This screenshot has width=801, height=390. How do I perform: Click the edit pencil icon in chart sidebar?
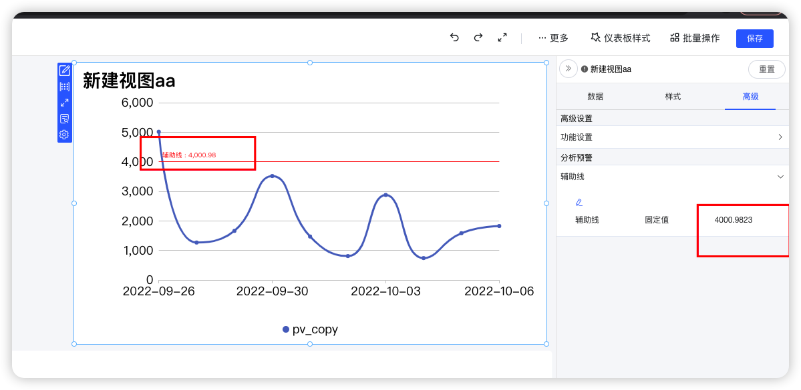tap(64, 71)
